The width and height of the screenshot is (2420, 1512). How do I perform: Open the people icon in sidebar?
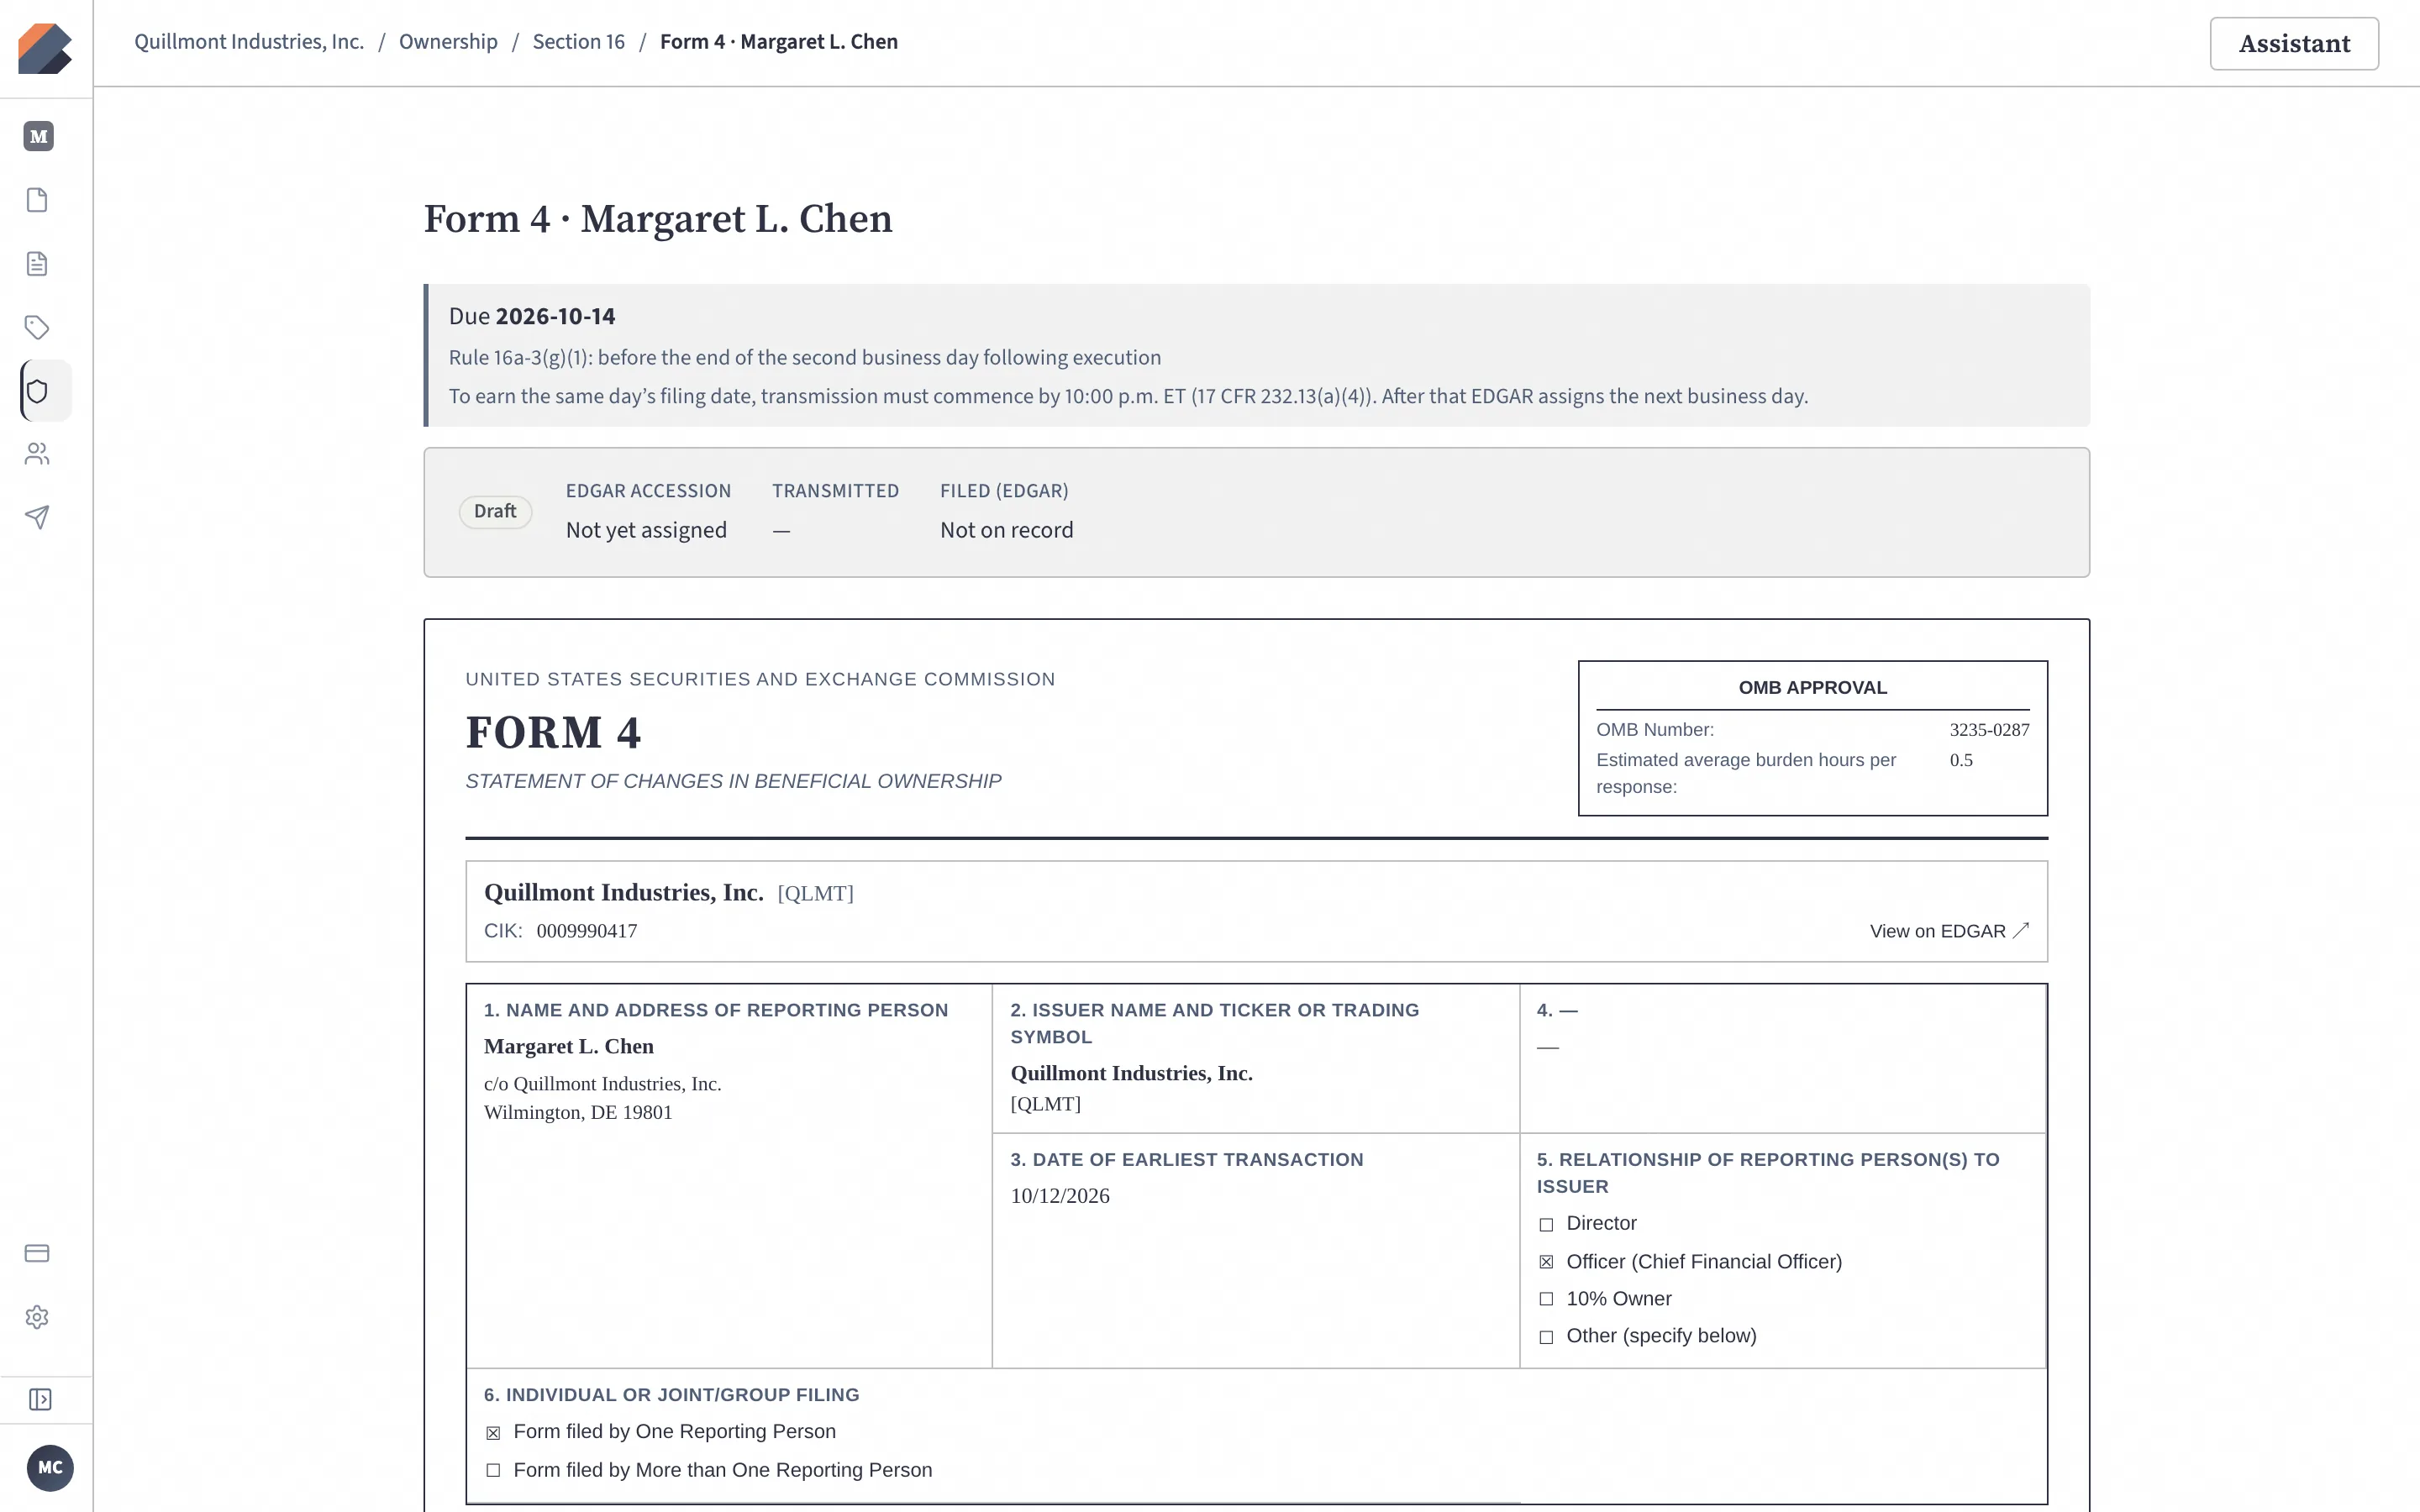[x=37, y=454]
